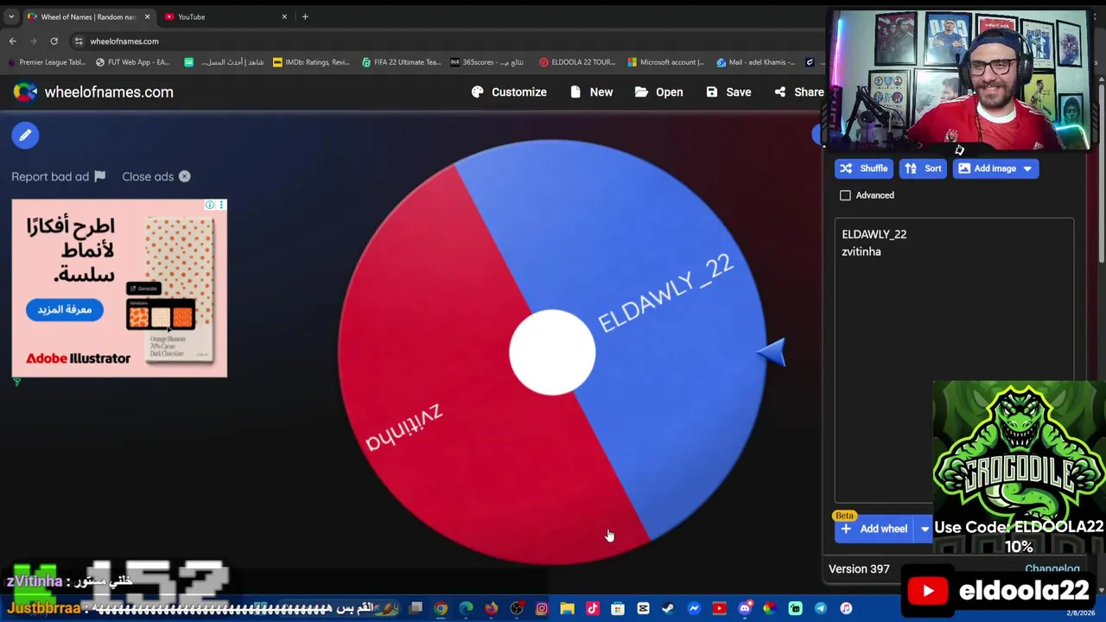Open Instagram from the taskbar
Viewport: 1106px width, 622px height.
[542, 609]
